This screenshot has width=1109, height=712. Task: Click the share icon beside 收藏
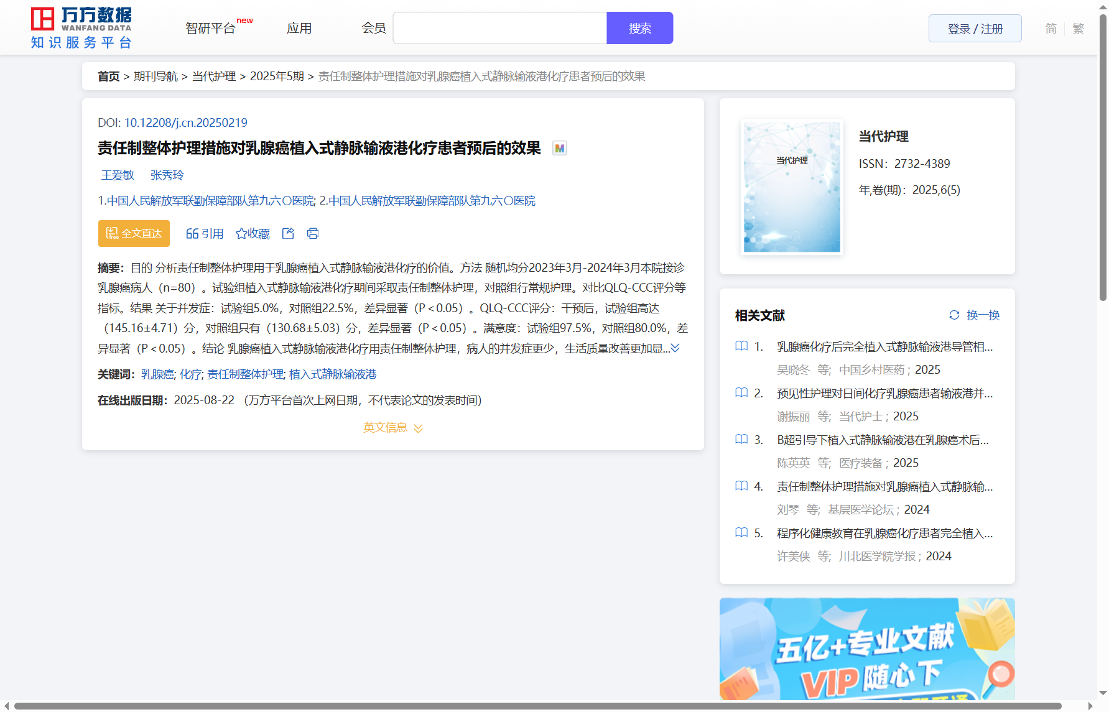(x=288, y=233)
